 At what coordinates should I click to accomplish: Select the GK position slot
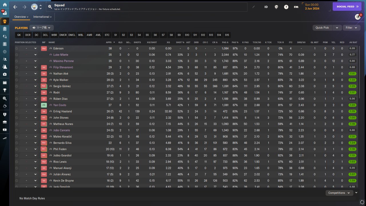(19, 35)
